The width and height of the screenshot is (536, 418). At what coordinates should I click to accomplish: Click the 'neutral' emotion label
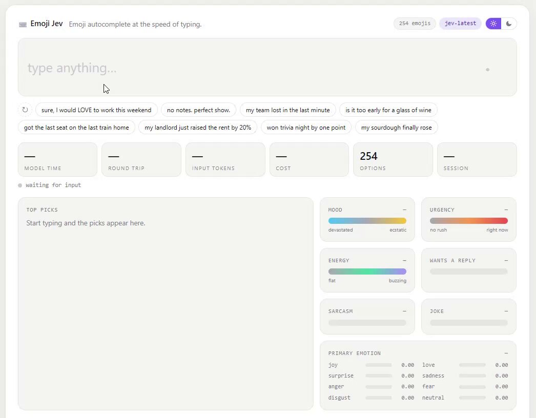tap(433, 398)
